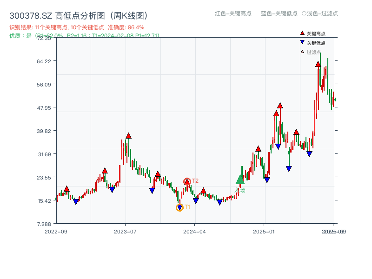Click the ○浅色-过滤点 legend label

(320, 13)
